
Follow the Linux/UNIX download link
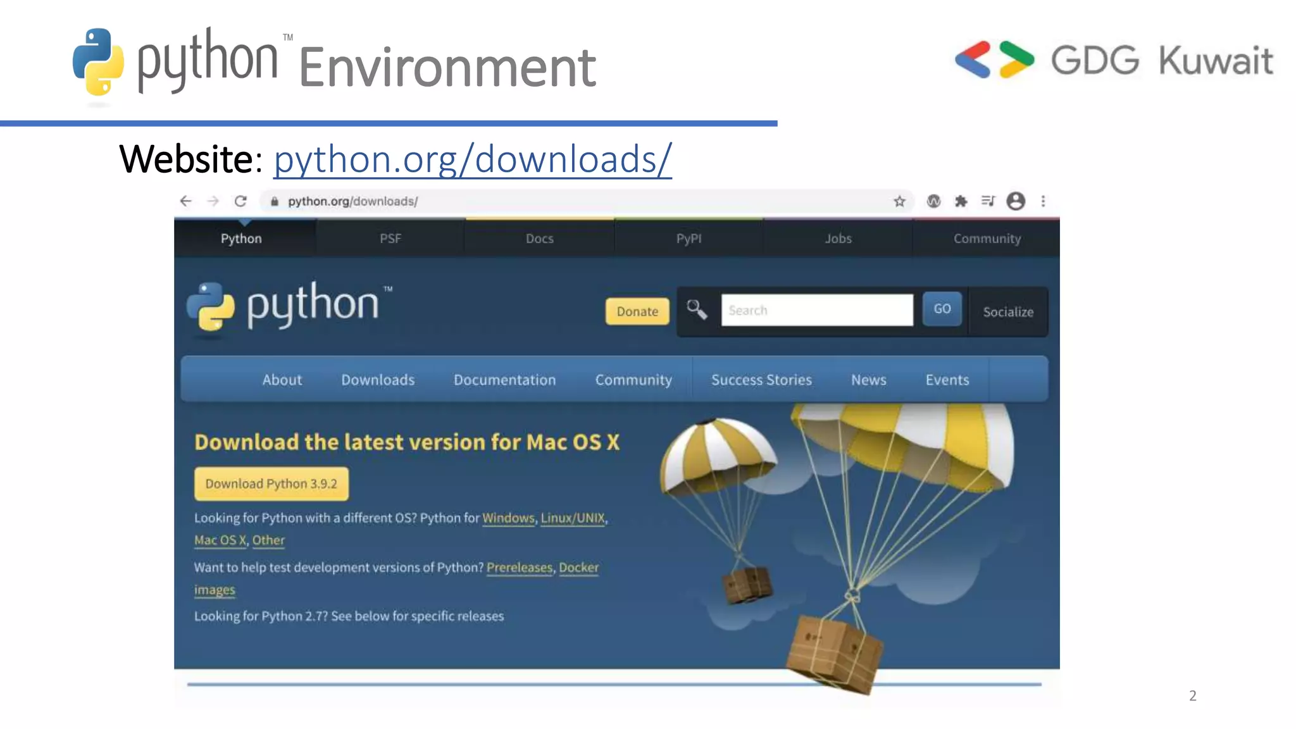point(573,518)
